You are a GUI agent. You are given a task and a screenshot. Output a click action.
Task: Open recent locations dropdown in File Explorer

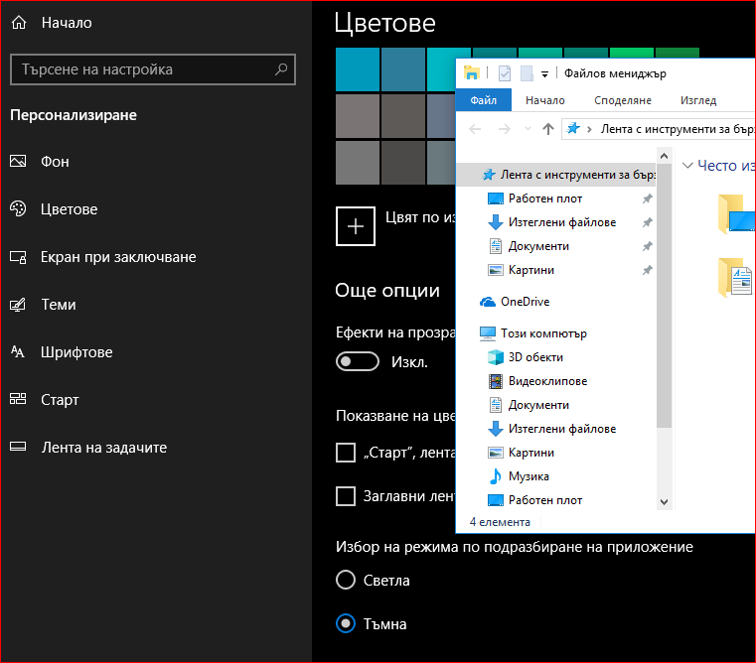point(528,129)
